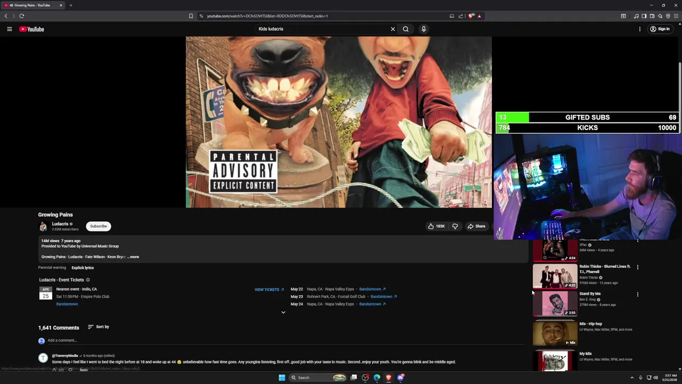This screenshot has height=384, width=682.
Task: Open the Sort by comments dropdown
Action: coord(99,327)
